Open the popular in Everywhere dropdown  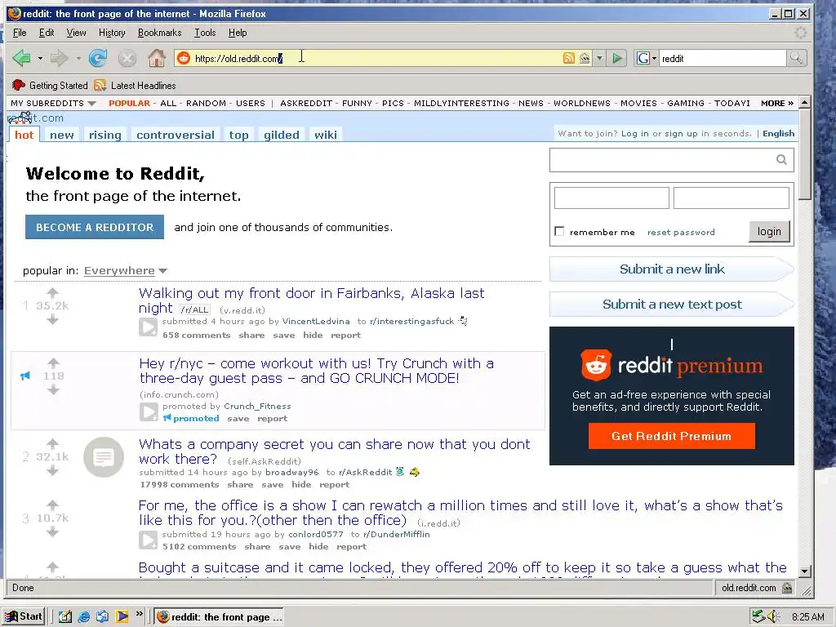pos(125,270)
